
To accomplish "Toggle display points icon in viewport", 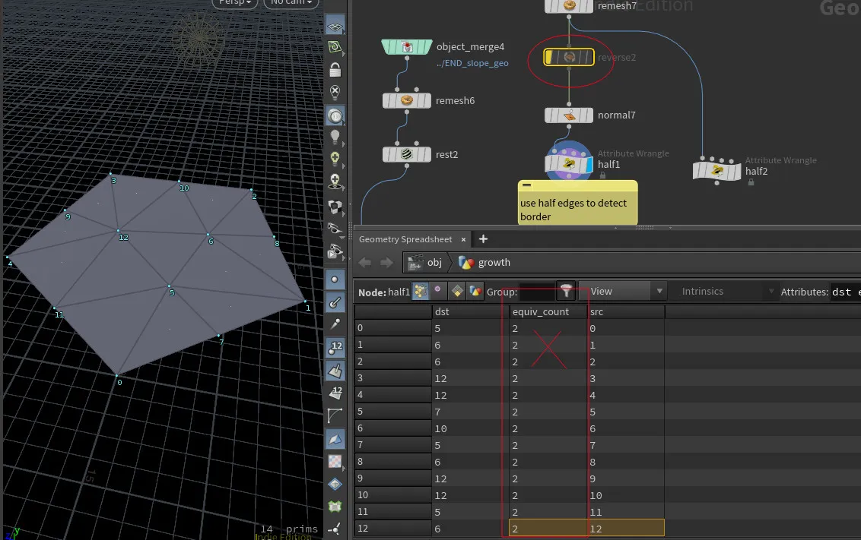I will [335, 279].
